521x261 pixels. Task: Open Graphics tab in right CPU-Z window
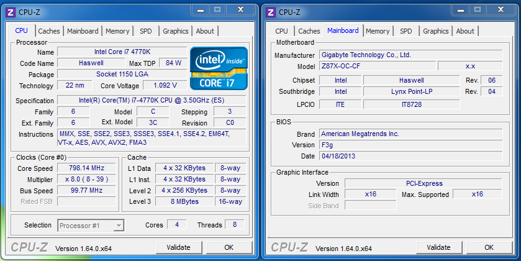click(435, 31)
